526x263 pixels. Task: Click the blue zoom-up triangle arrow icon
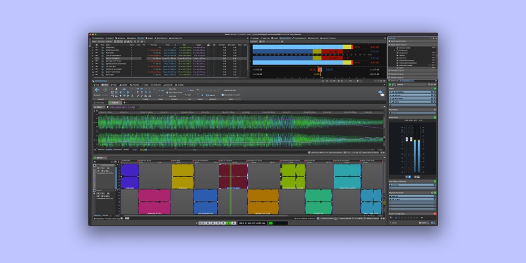pos(123,90)
